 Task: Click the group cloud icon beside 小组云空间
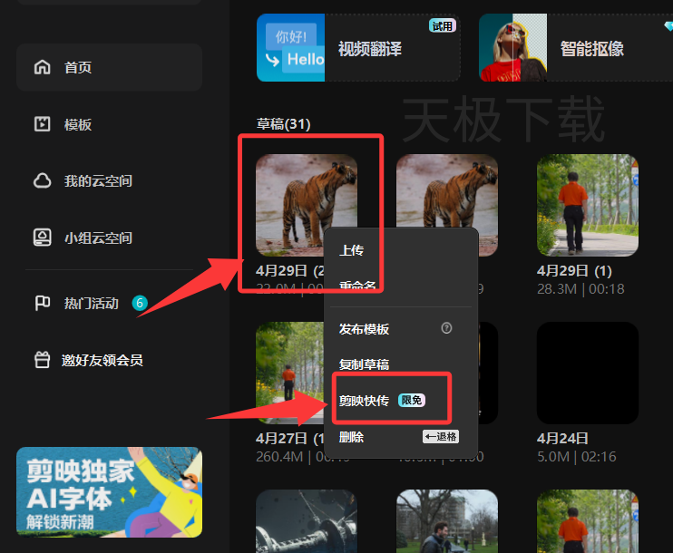42,238
